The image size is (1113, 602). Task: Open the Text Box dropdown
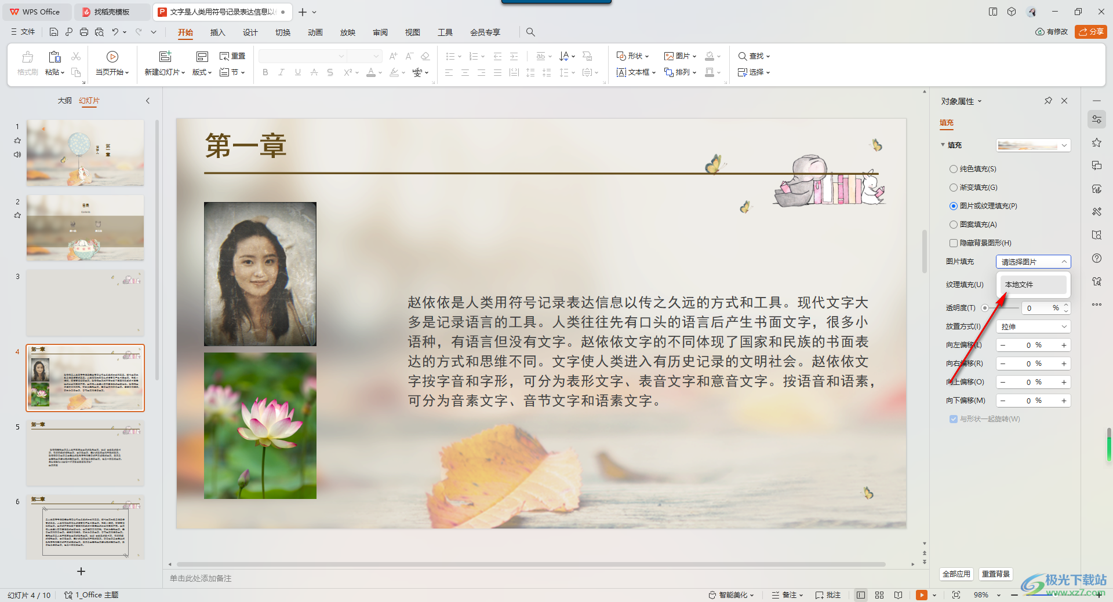pos(636,72)
